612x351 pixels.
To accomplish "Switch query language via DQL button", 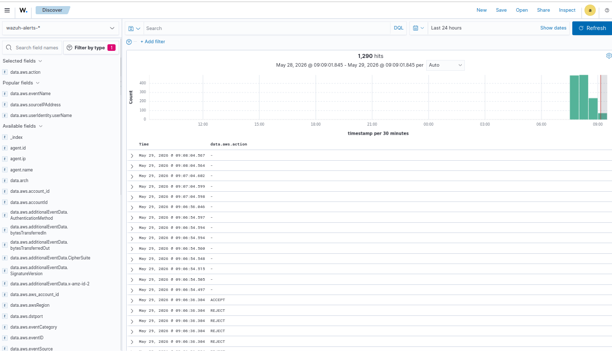I will pyautogui.click(x=399, y=28).
